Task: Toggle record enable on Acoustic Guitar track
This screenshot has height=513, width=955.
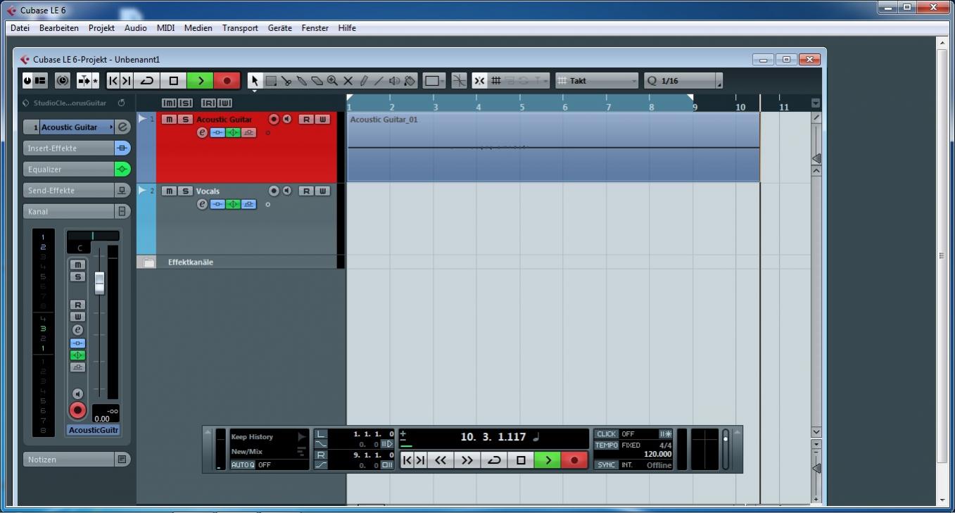Action: pyautogui.click(x=274, y=120)
